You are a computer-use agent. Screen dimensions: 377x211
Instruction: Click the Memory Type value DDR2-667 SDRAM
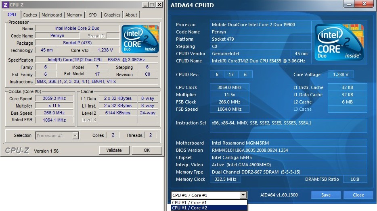click(x=289, y=172)
